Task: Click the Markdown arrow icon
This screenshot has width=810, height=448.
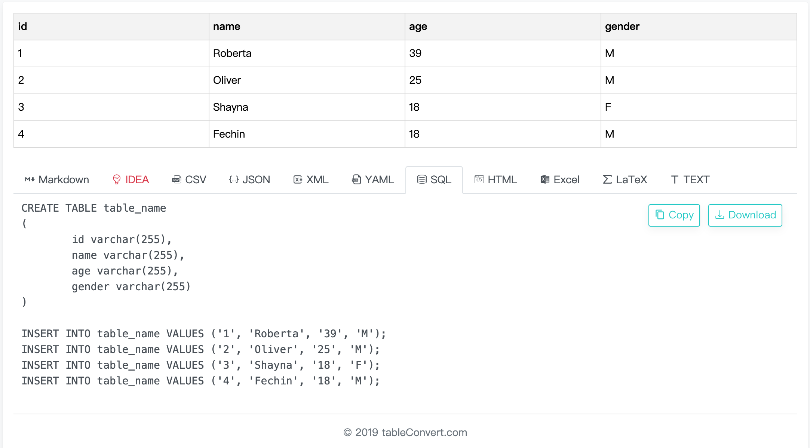Action: pos(29,179)
